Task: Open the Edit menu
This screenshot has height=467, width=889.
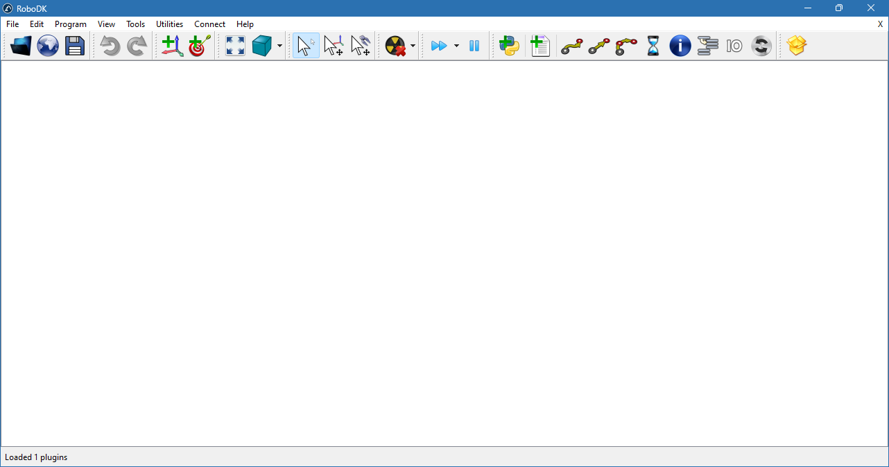Action: [x=37, y=24]
